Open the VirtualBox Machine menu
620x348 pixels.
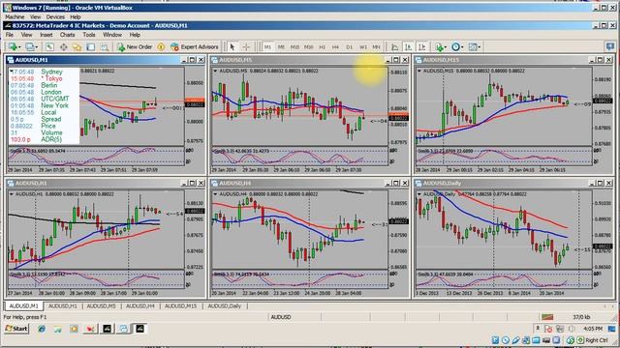15,17
